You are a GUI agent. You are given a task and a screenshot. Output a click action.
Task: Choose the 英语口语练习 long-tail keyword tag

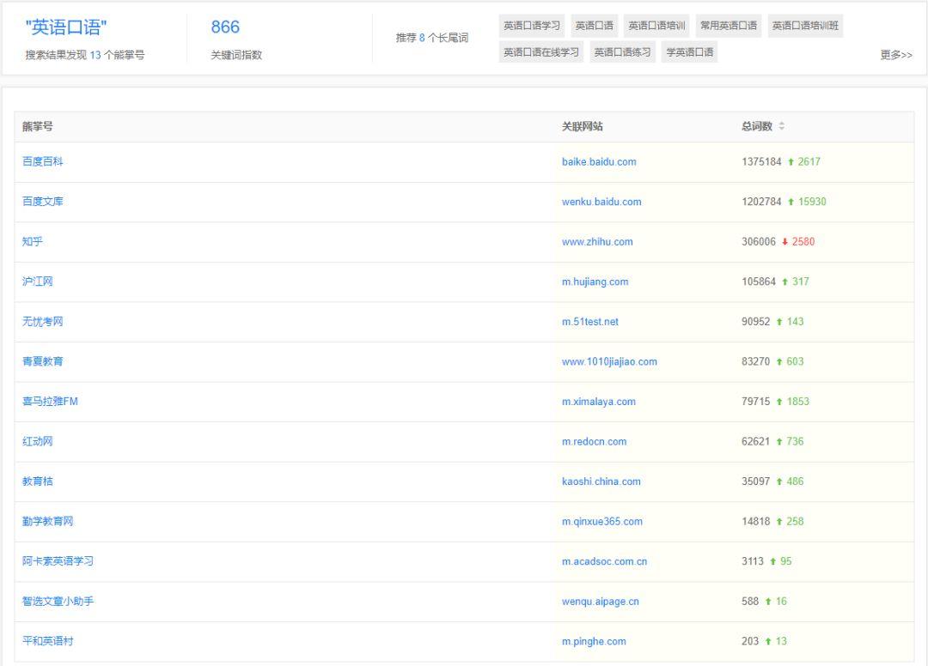[623, 52]
